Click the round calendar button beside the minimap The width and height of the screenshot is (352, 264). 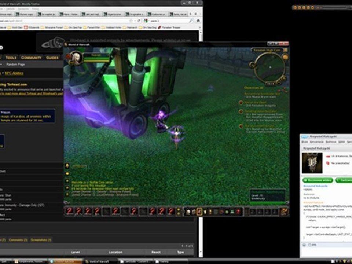pyautogui.click(x=285, y=57)
